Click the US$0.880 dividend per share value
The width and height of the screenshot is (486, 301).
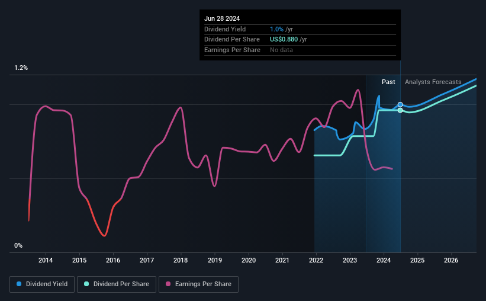(284, 40)
